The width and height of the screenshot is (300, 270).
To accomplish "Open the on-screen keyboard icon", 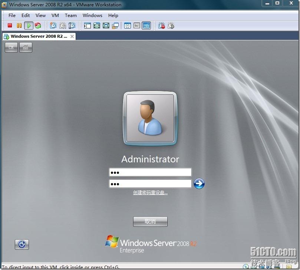I will (x=26, y=47).
